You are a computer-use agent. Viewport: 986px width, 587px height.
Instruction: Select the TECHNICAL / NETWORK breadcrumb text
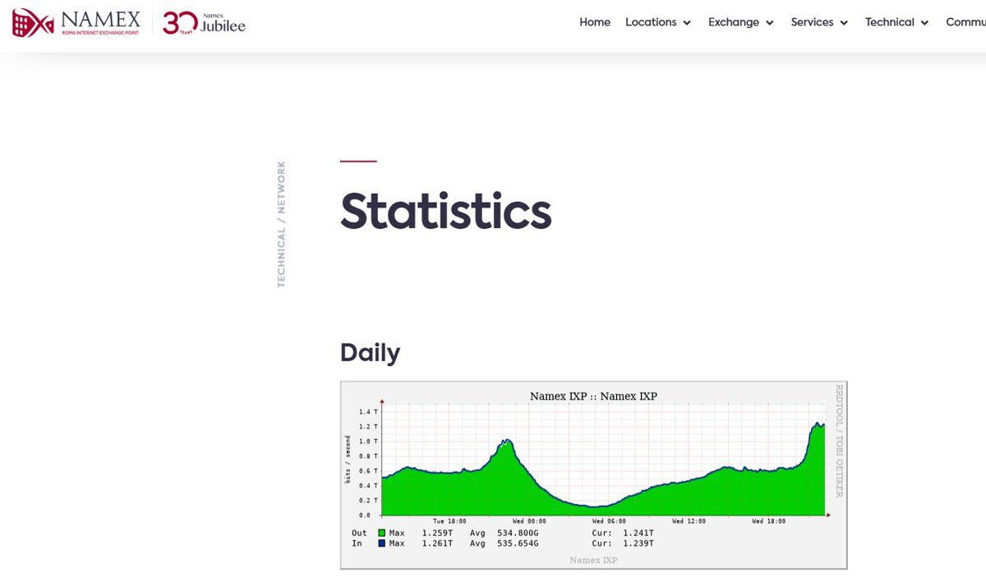pyautogui.click(x=281, y=223)
